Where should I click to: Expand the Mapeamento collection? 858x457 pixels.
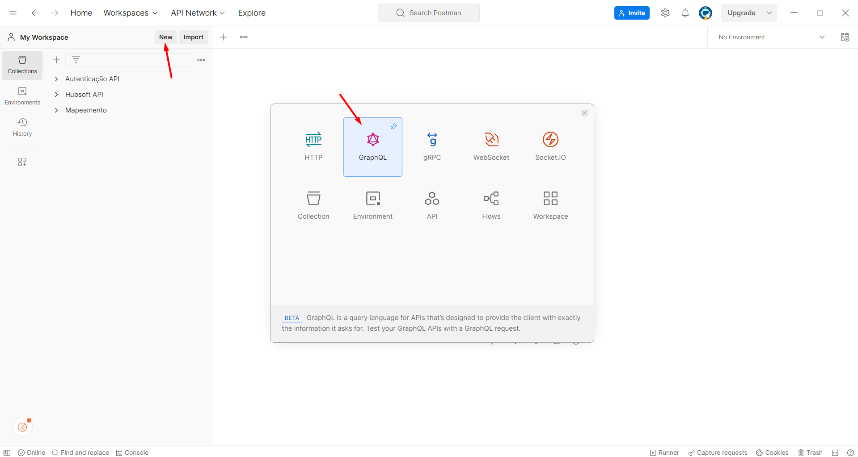56,110
